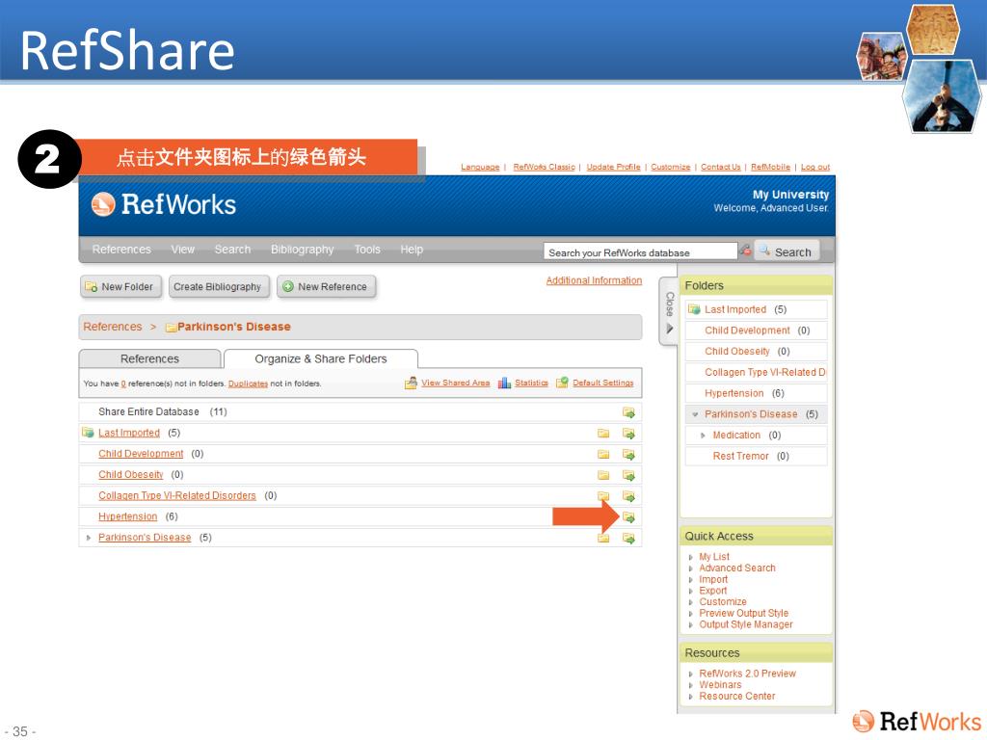Viewport: 987px width, 740px height.
Task: Click the Default Settings icon
Action: pyautogui.click(x=562, y=383)
